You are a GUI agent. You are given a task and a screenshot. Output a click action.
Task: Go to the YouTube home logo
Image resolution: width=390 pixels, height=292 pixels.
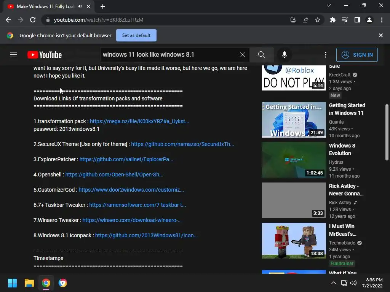coord(45,55)
